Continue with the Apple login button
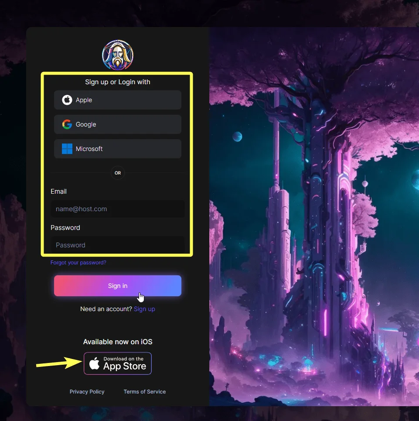Screen dimensions: 419x421 (x=117, y=100)
